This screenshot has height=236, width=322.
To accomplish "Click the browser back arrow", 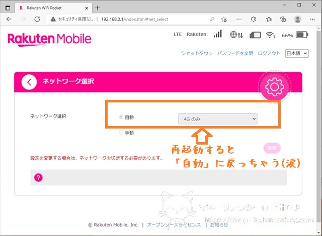I will (9, 19).
